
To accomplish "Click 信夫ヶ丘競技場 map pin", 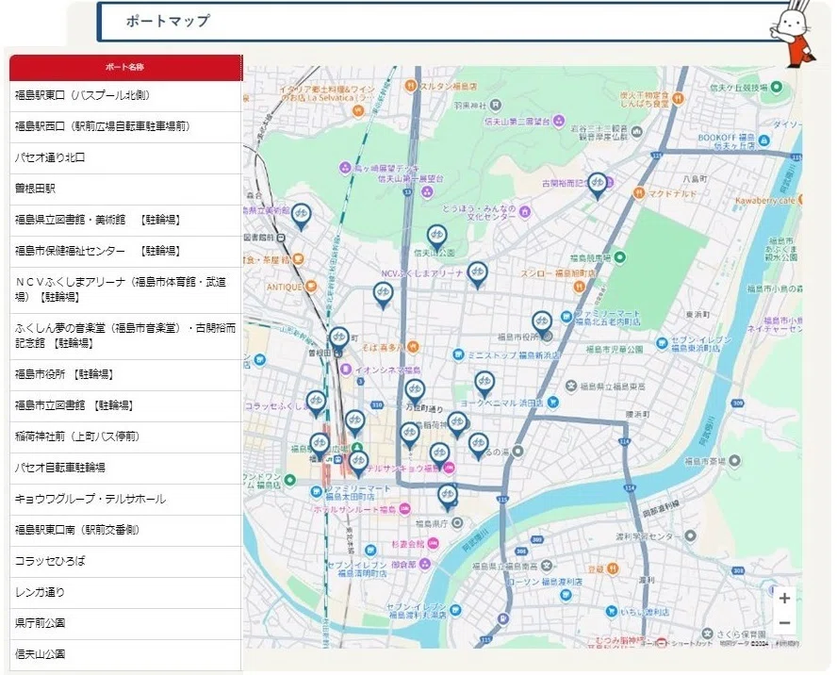I will [777, 87].
